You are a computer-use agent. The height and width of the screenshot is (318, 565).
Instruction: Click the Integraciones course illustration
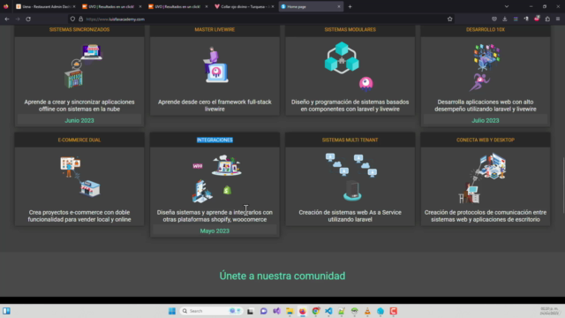click(216, 178)
